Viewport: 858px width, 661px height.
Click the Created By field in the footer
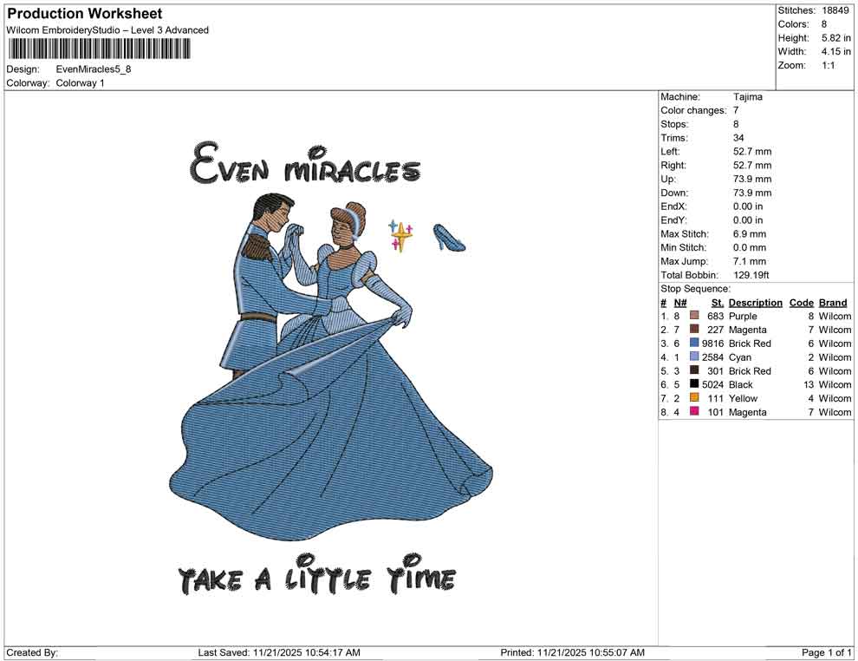coord(32,652)
